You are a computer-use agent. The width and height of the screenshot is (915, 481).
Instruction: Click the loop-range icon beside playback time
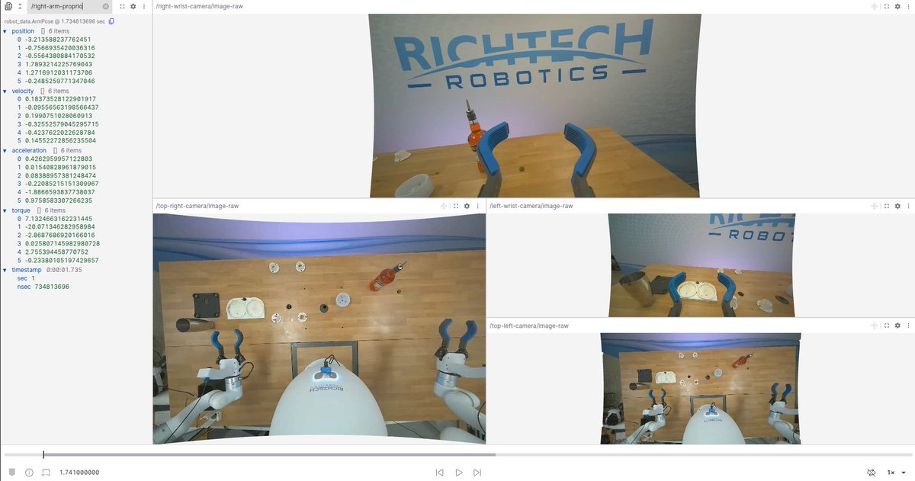[46, 473]
